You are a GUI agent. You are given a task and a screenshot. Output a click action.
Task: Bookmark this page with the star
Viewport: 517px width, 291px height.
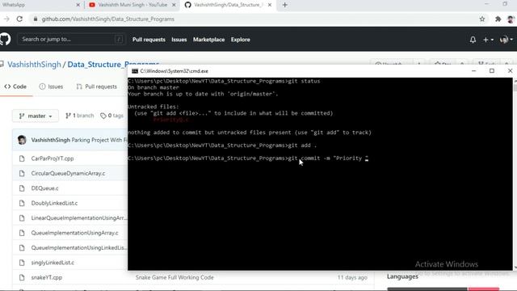(482, 19)
